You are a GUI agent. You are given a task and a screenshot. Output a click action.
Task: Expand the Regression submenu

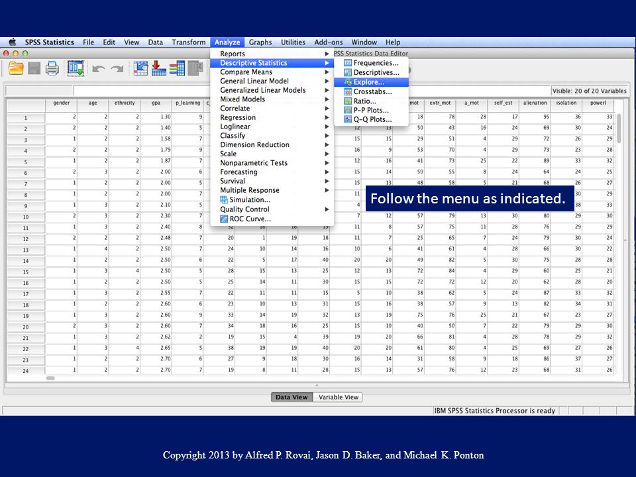coord(272,118)
